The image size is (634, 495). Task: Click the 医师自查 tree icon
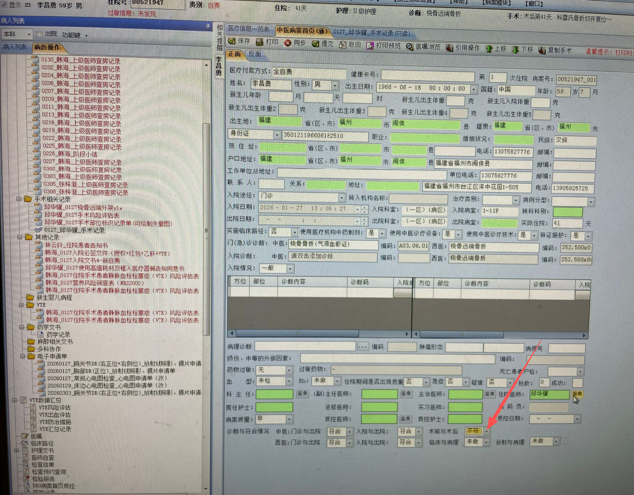coord(26,458)
